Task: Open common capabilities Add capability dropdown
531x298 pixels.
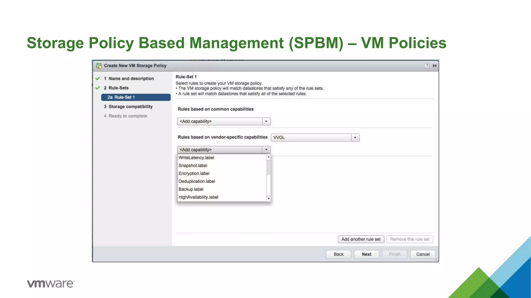Action: click(x=224, y=121)
